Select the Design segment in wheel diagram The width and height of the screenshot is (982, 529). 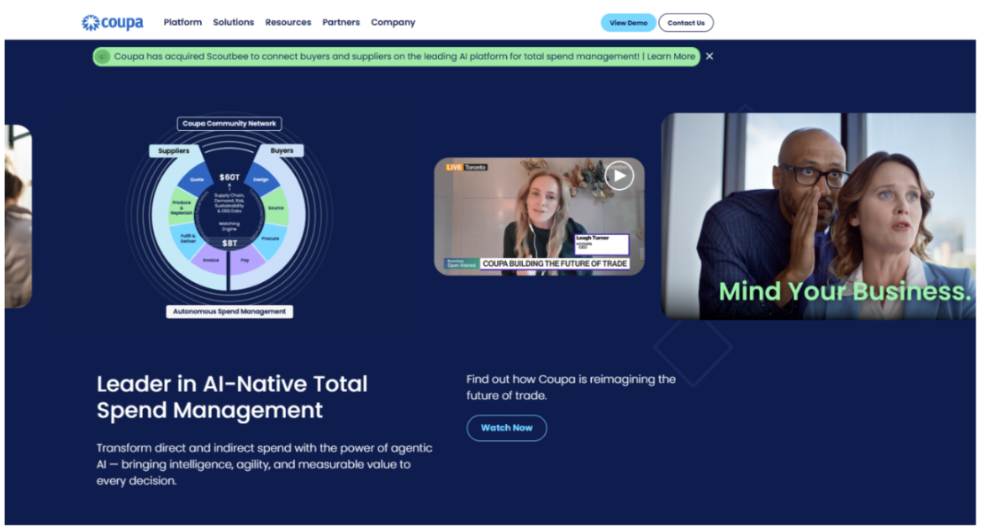(261, 179)
